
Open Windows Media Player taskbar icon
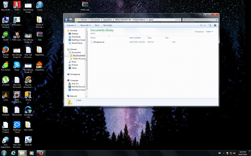tap(31, 153)
